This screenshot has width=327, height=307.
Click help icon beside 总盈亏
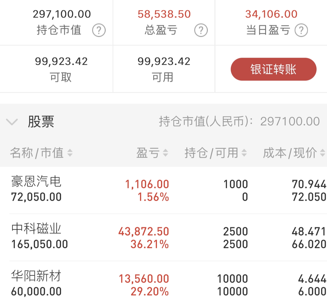(201, 30)
